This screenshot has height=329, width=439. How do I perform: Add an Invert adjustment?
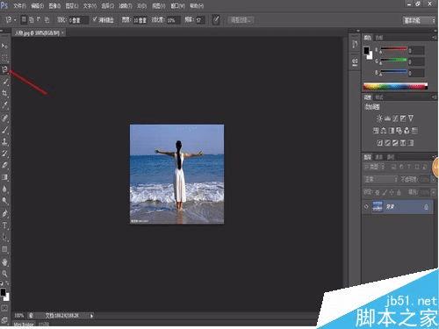pyautogui.click(x=379, y=143)
